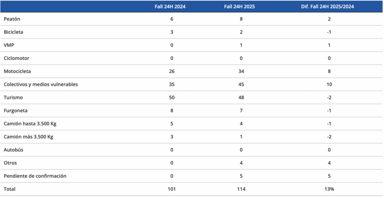Click the 'Fall 24H 2025' column header
This screenshot has height=198, width=384.
click(x=241, y=6)
